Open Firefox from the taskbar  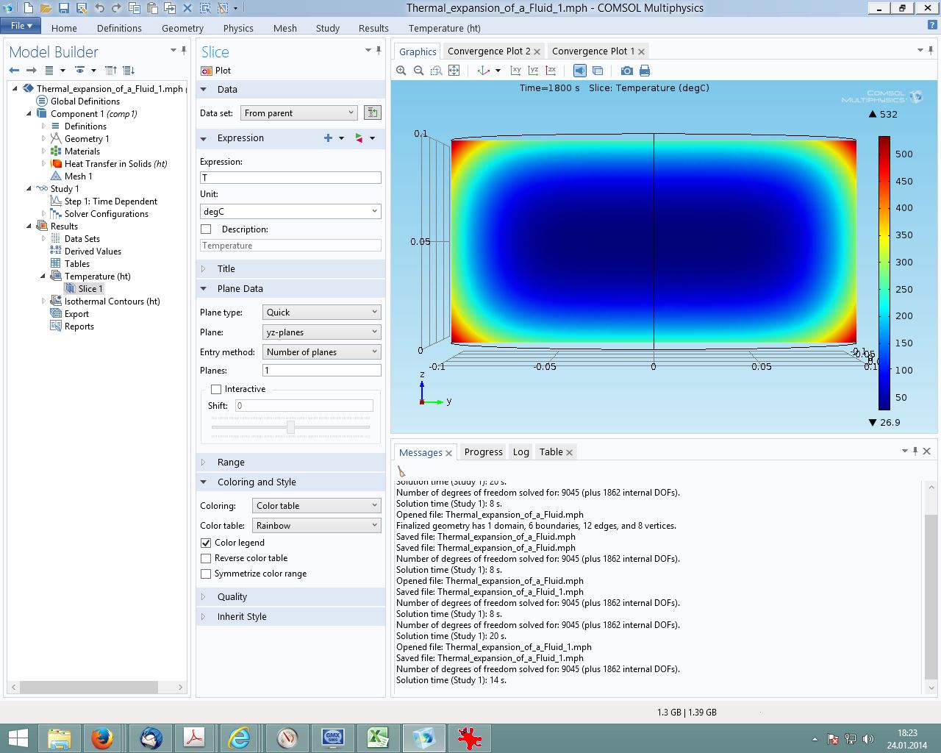pos(102,738)
